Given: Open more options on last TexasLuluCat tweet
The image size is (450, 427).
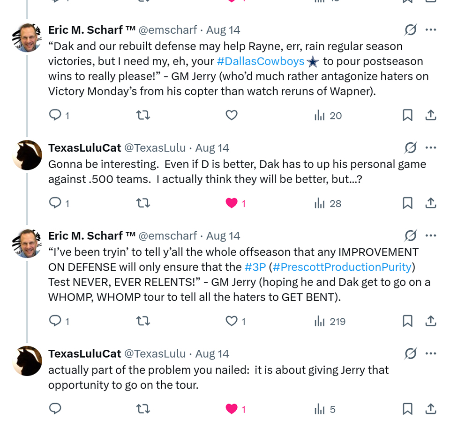Looking at the screenshot, I should [431, 353].
